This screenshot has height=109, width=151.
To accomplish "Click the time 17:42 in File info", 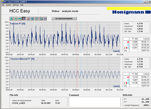I will (x=57, y=103).
